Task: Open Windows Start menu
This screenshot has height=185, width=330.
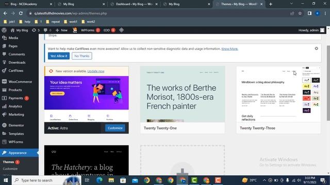Action: pos(6,180)
